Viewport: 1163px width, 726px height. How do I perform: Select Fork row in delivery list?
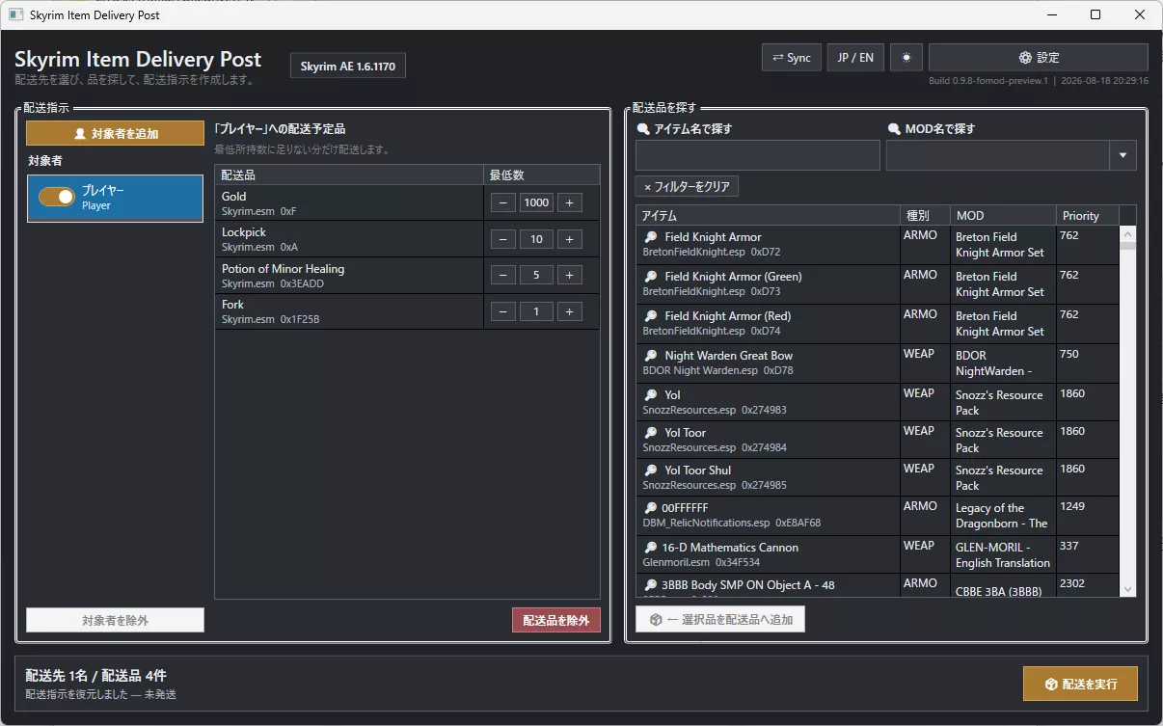[x=407, y=311]
